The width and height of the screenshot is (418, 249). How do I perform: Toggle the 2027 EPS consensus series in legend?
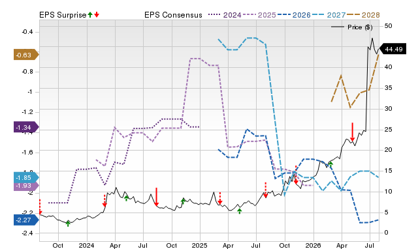[329, 15]
